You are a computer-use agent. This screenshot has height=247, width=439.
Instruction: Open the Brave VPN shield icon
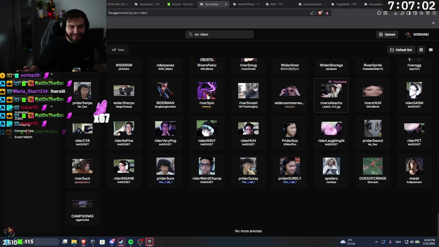(428, 13)
